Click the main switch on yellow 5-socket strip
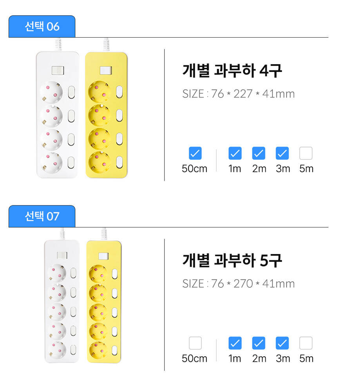 tap(103, 256)
